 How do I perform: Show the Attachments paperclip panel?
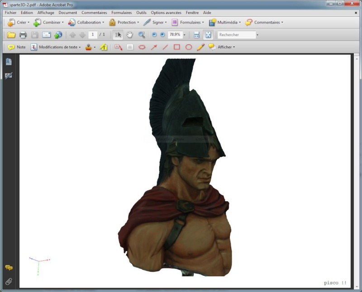(9, 282)
